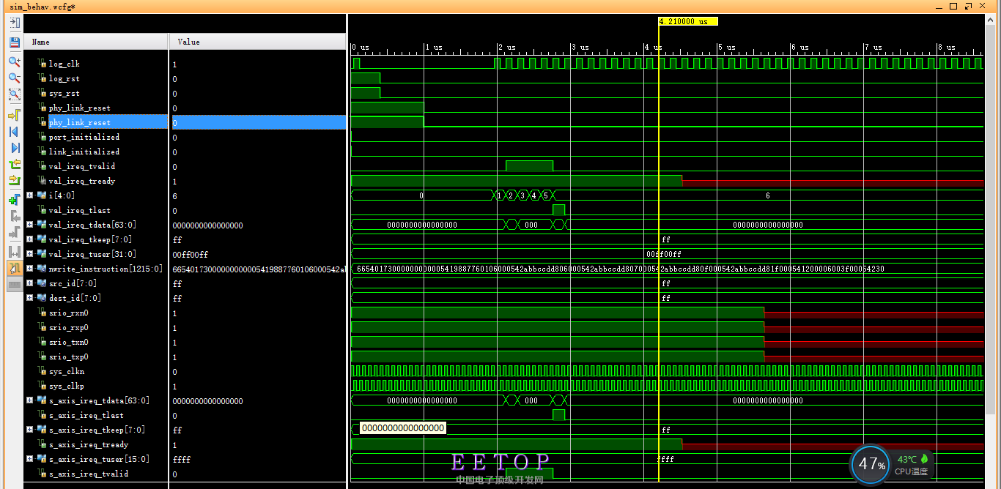The image size is (1001, 489).
Task: Click the Name column header
Action: [96, 42]
